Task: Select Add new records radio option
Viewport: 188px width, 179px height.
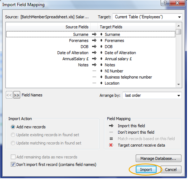Action: pos(13,127)
